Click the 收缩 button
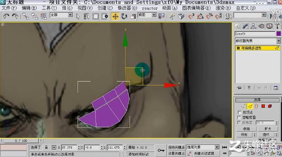Screen dimensions: 282x157 click(246, 129)
